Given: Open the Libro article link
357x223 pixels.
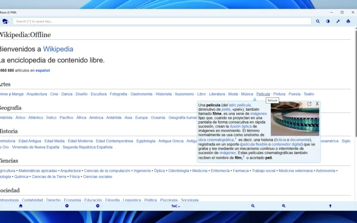Looking at the screenshot, I should click(x=202, y=94).
